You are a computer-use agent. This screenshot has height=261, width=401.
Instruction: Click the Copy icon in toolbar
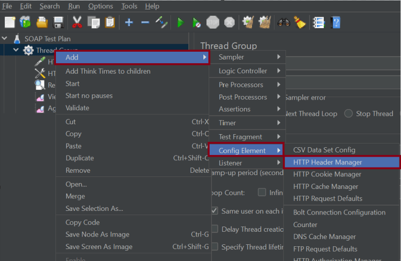[94, 22]
